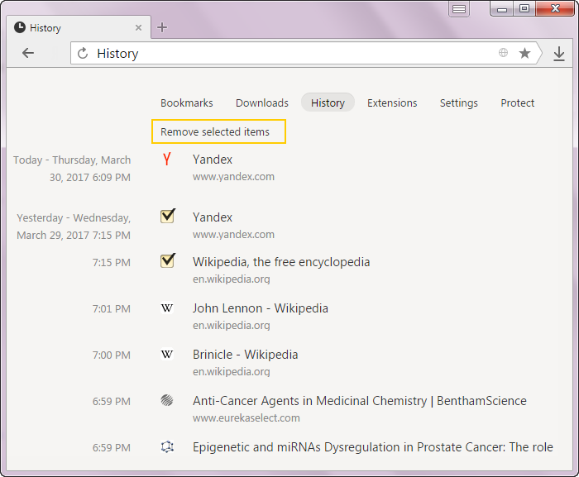The image size is (579, 477).
Task: Switch to the Downloads tab
Action: click(262, 103)
